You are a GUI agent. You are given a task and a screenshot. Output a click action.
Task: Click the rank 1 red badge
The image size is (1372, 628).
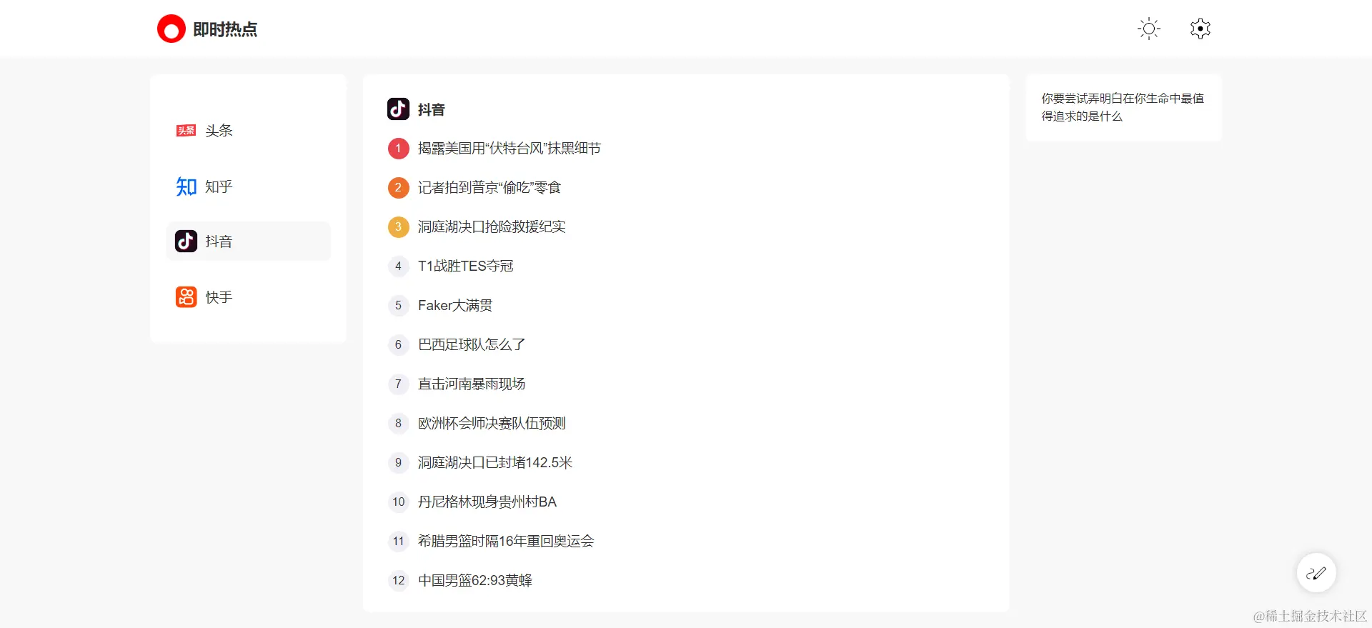click(x=398, y=149)
